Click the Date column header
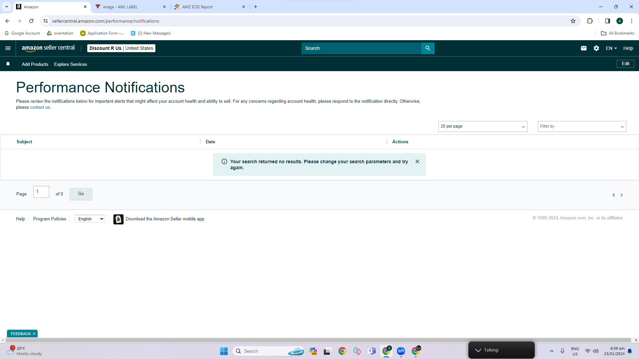639x359 pixels. [210, 142]
